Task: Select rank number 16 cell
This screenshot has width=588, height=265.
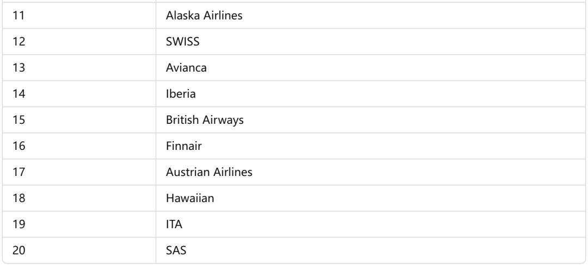Action: pyautogui.click(x=79, y=146)
